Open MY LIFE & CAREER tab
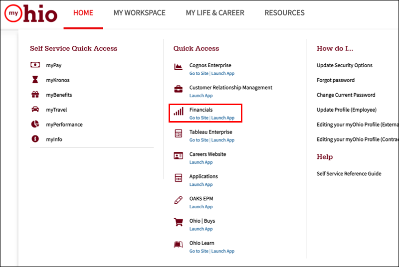The width and height of the screenshot is (399, 267). 215,12
